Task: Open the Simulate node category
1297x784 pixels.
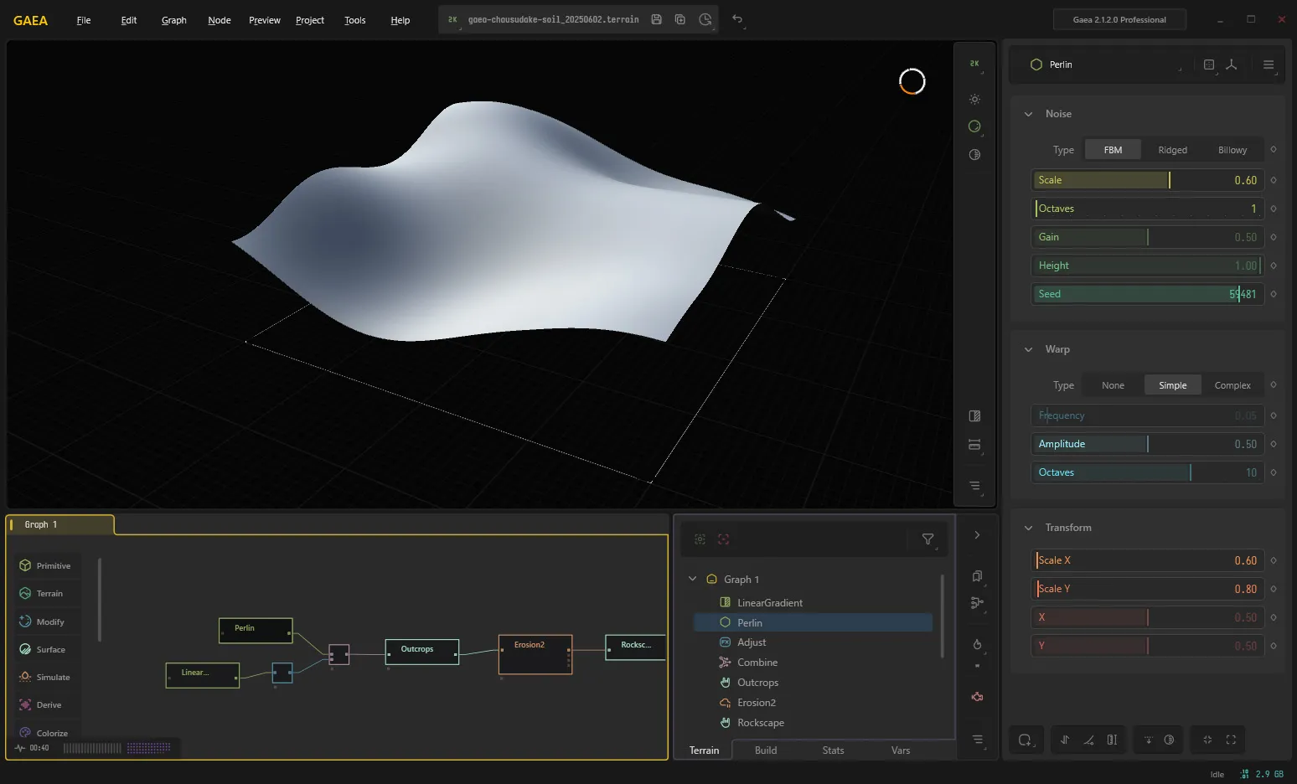Action: coord(47,677)
